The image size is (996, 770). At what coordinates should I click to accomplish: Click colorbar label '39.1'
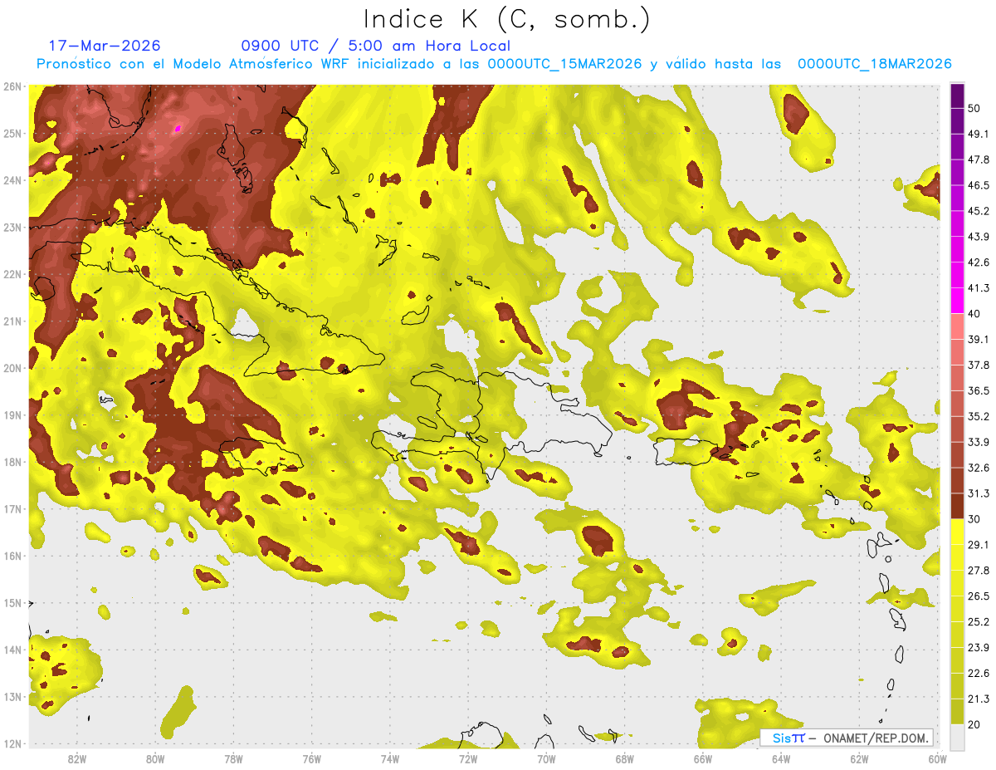(x=979, y=339)
